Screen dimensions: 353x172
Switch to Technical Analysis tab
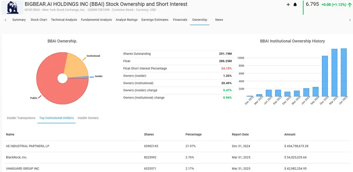click(x=64, y=20)
